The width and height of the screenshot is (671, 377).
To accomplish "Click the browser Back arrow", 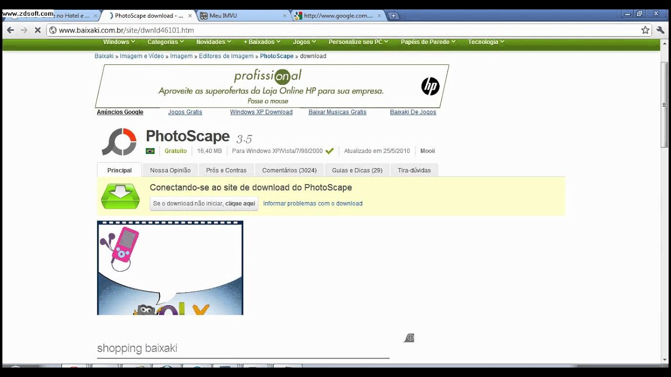I will pos(10,30).
